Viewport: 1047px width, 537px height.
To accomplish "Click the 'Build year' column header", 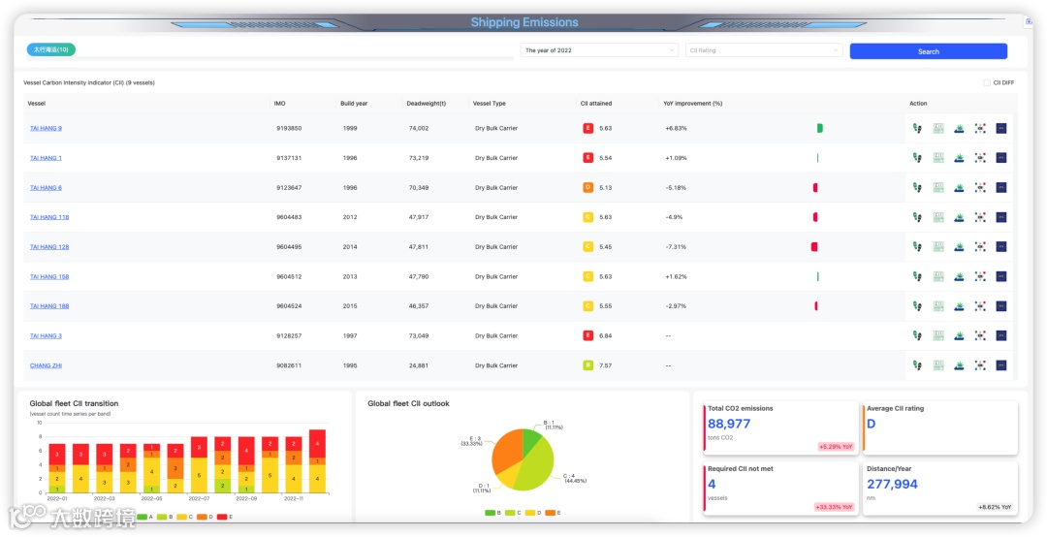I will click(x=354, y=104).
